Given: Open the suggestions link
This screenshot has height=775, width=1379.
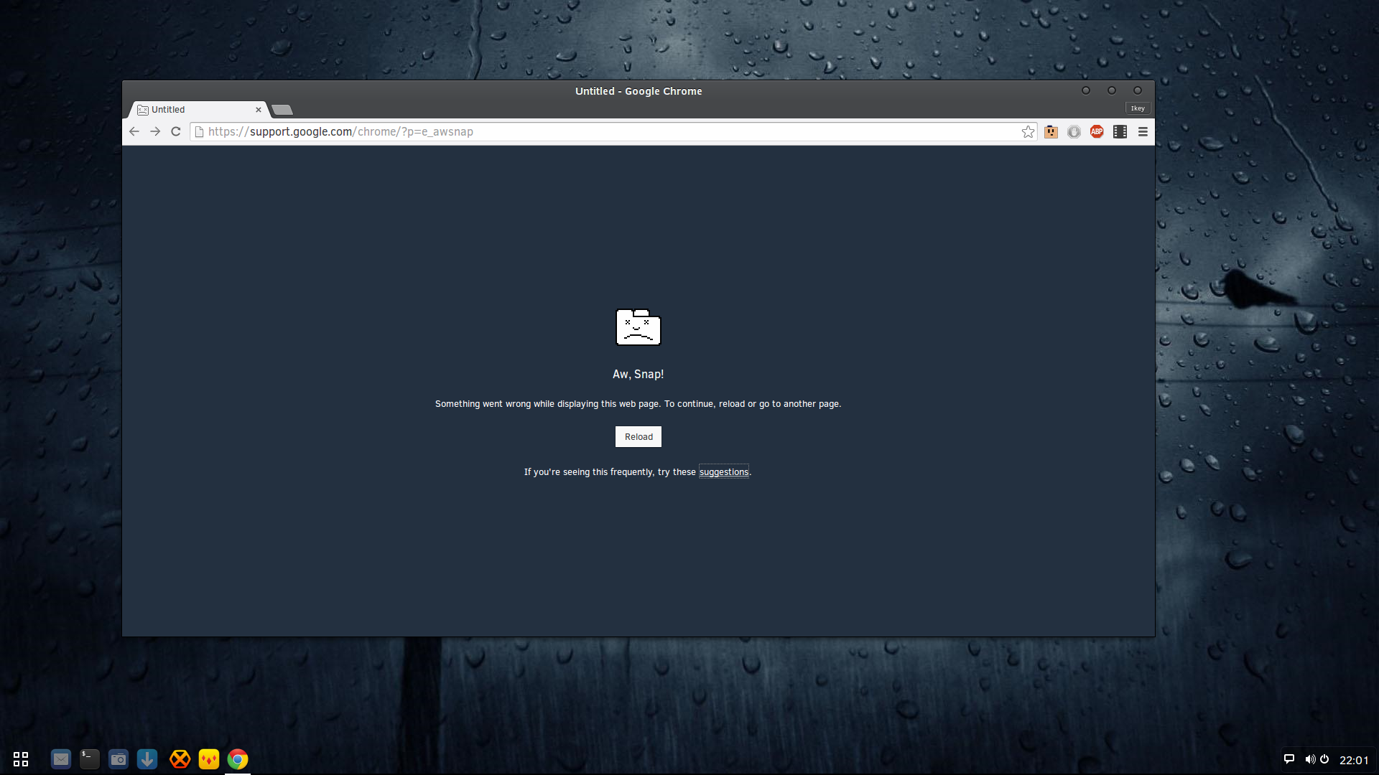Looking at the screenshot, I should [724, 471].
